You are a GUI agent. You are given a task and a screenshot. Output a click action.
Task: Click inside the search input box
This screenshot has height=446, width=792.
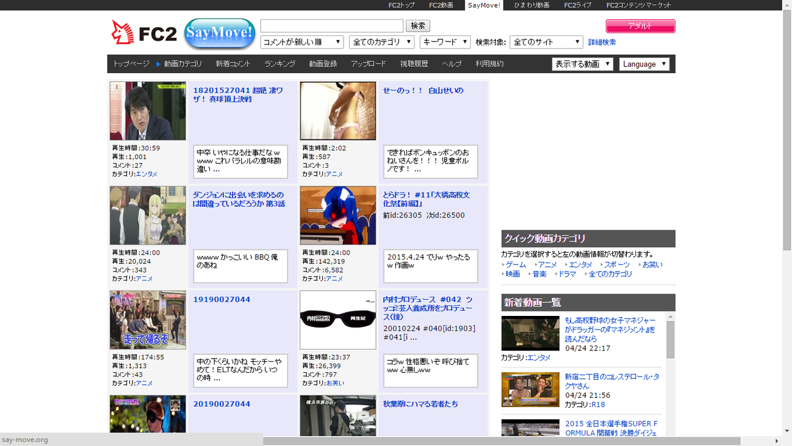(x=332, y=25)
